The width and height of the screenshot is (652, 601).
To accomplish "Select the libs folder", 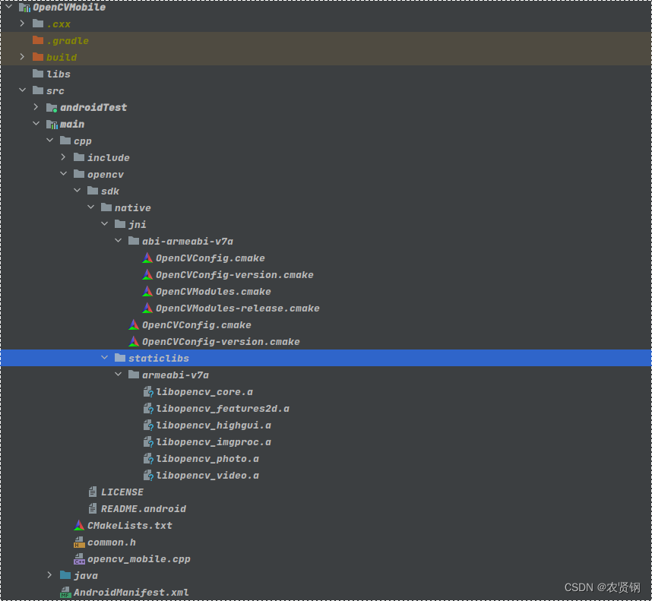I will (59, 74).
